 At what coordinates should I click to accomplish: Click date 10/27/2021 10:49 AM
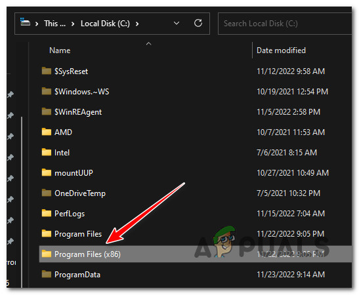293,173
